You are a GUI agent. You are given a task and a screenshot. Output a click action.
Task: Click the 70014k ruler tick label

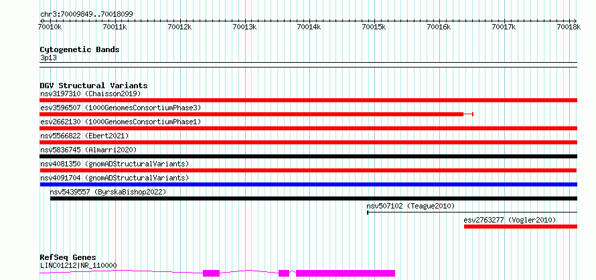click(310, 27)
